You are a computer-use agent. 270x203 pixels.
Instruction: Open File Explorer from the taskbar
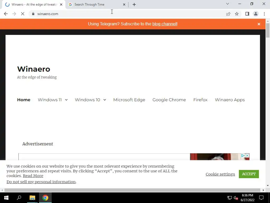pyautogui.click(x=32, y=198)
